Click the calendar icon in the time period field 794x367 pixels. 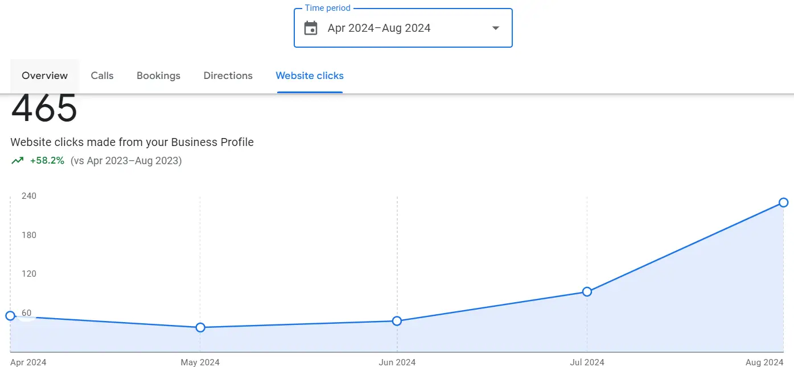click(x=310, y=27)
